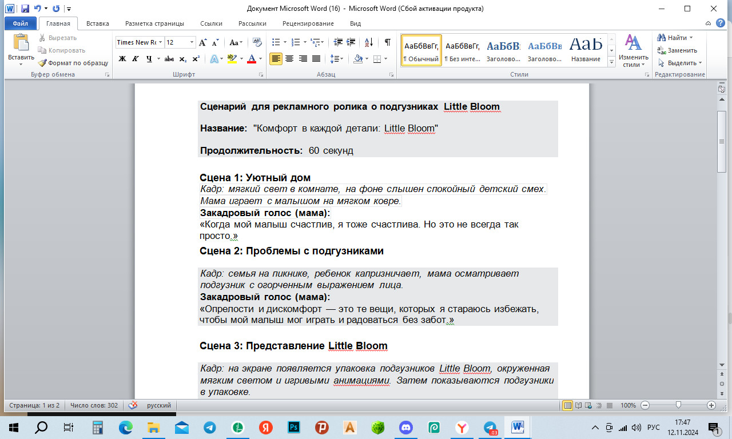Image resolution: width=732 pixels, height=439 pixels.
Task: Customize the Quick Access Toolbar dropdown
Action: point(69,9)
